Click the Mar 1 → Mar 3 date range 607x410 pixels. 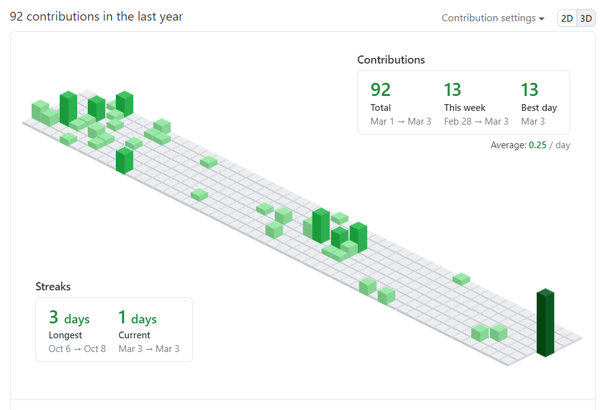coord(401,122)
